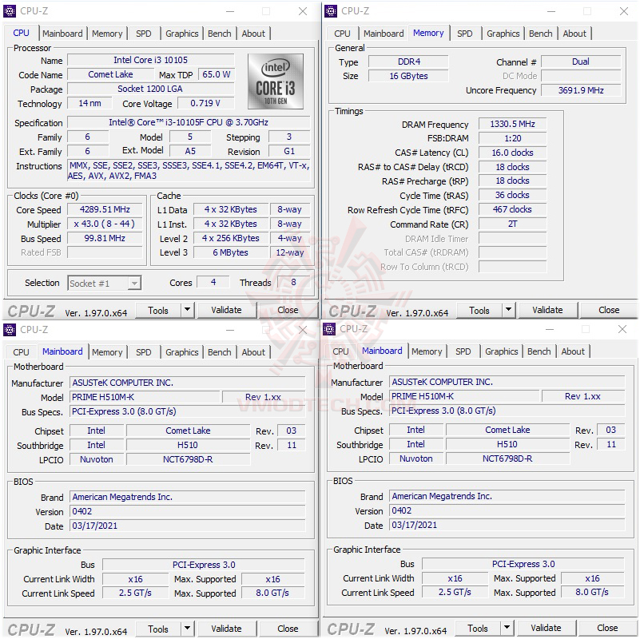Click Row Refresh Cycle Time value 467 clocks
Screen dimensions: 640x639
pyautogui.click(x=512, y=209)
